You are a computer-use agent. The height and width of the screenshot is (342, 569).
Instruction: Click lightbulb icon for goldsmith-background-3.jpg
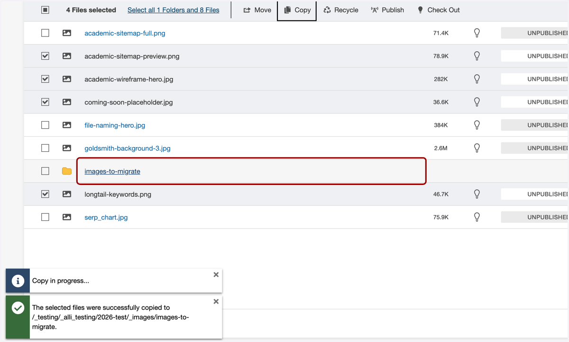click(x=477, y=148)
